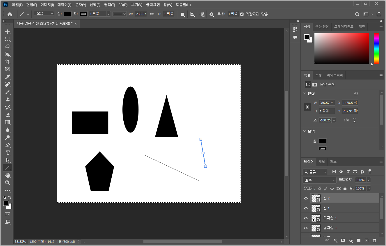Viewport: 386px width, 246px height.
Task: Collapse the 변형 section
Action: tap(305, 93)
